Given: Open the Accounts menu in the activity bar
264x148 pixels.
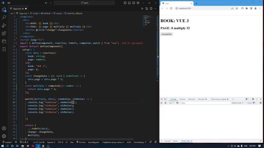Looking at the screenshot, I should [4, 128].
